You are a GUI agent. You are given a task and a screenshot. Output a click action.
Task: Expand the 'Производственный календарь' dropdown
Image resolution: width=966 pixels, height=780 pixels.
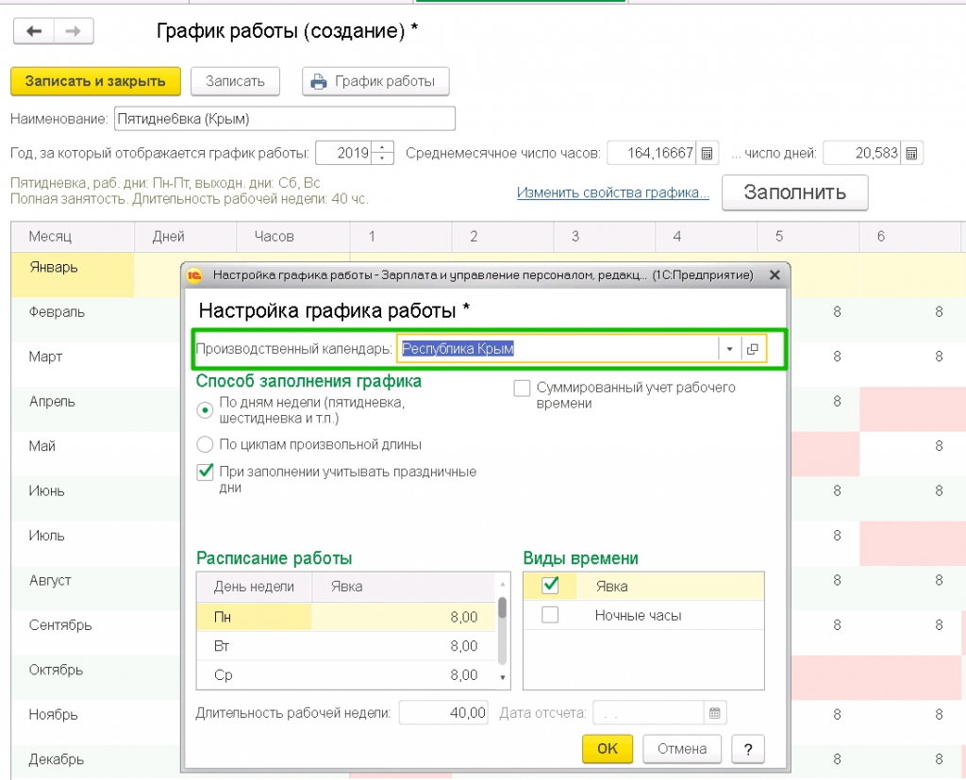pyautogui.click(x=729, y=349)
